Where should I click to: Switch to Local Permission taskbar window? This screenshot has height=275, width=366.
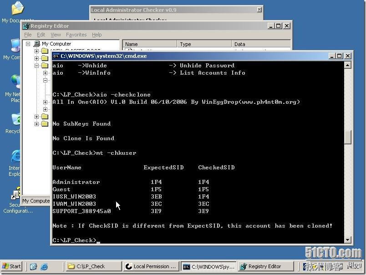(151, 266)
